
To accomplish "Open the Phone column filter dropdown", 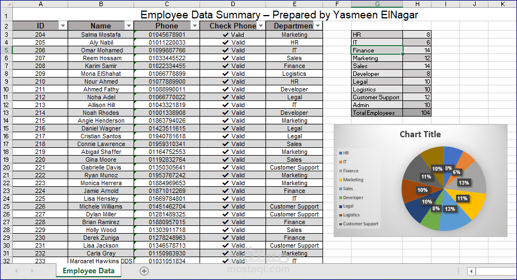I will tap(195, 26).
